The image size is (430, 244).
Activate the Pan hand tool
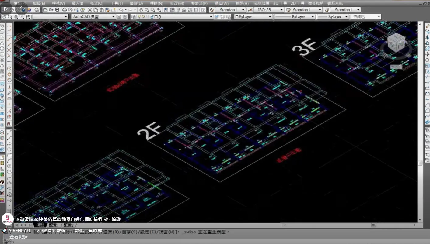(141, 10)
